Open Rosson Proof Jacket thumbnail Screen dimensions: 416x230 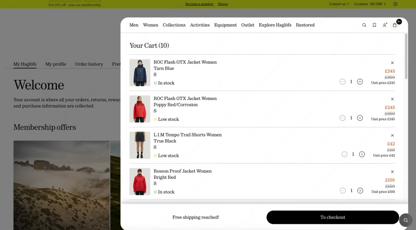(140, 182)
